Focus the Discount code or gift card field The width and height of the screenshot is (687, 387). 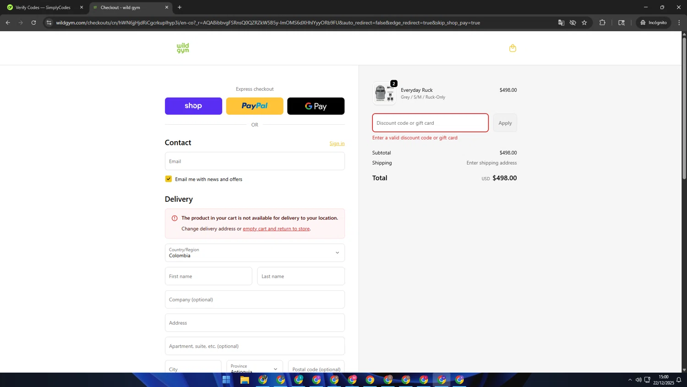430,123
